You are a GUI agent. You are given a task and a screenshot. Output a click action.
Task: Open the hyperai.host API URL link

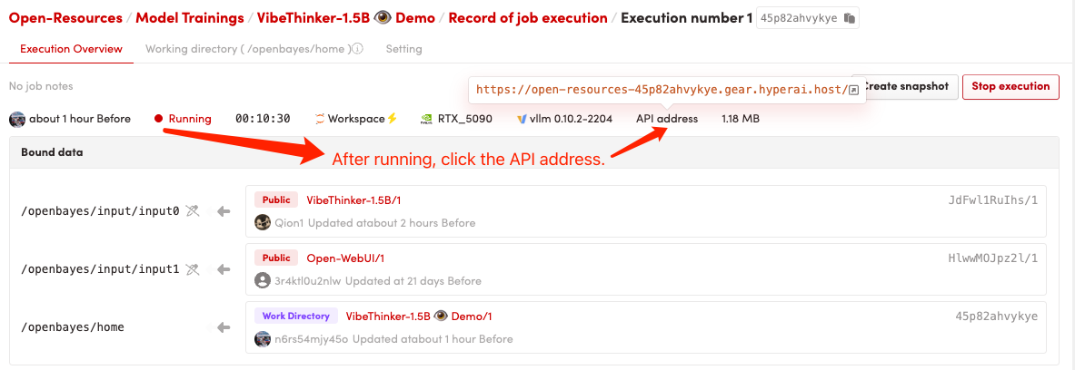661,90
